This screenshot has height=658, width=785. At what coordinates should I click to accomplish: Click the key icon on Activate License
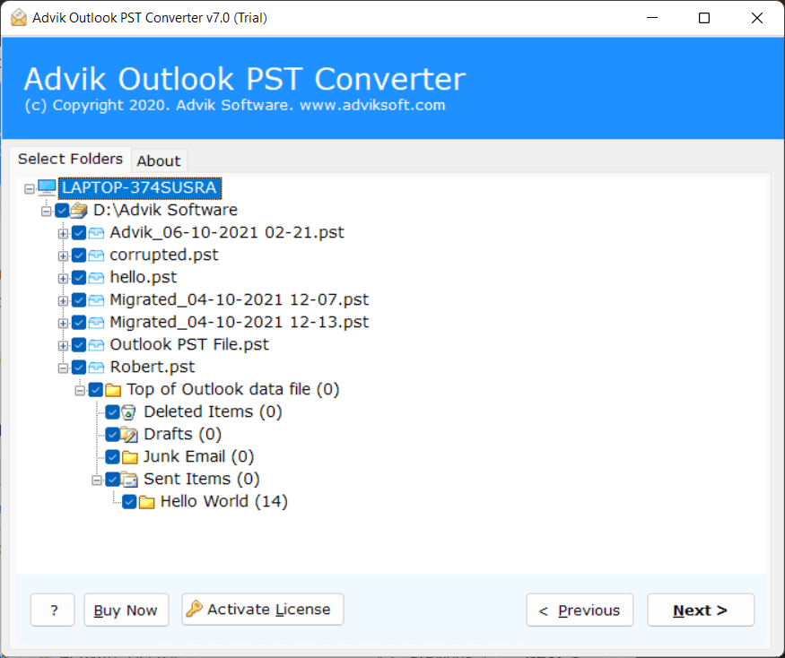[x=195, y=609]
